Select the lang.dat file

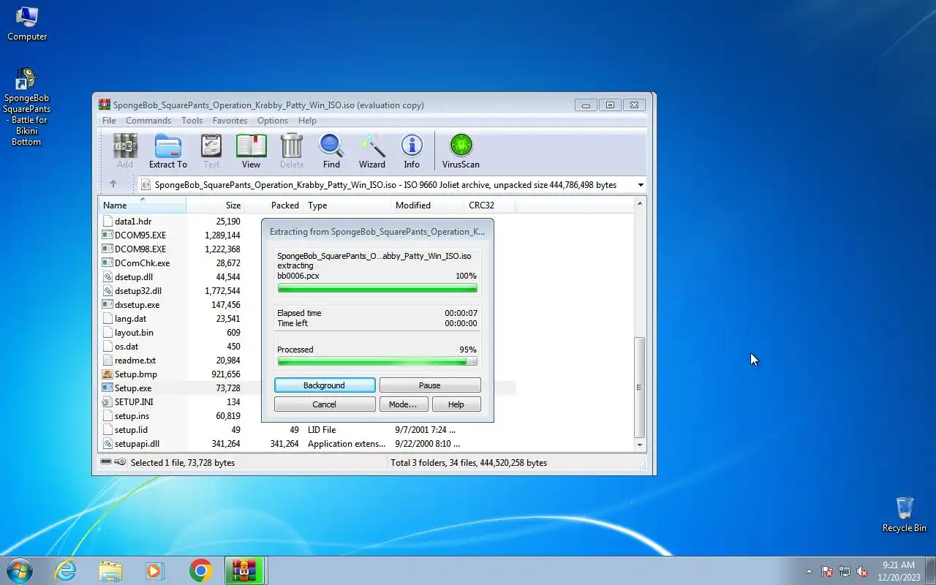tap(130, 319)
